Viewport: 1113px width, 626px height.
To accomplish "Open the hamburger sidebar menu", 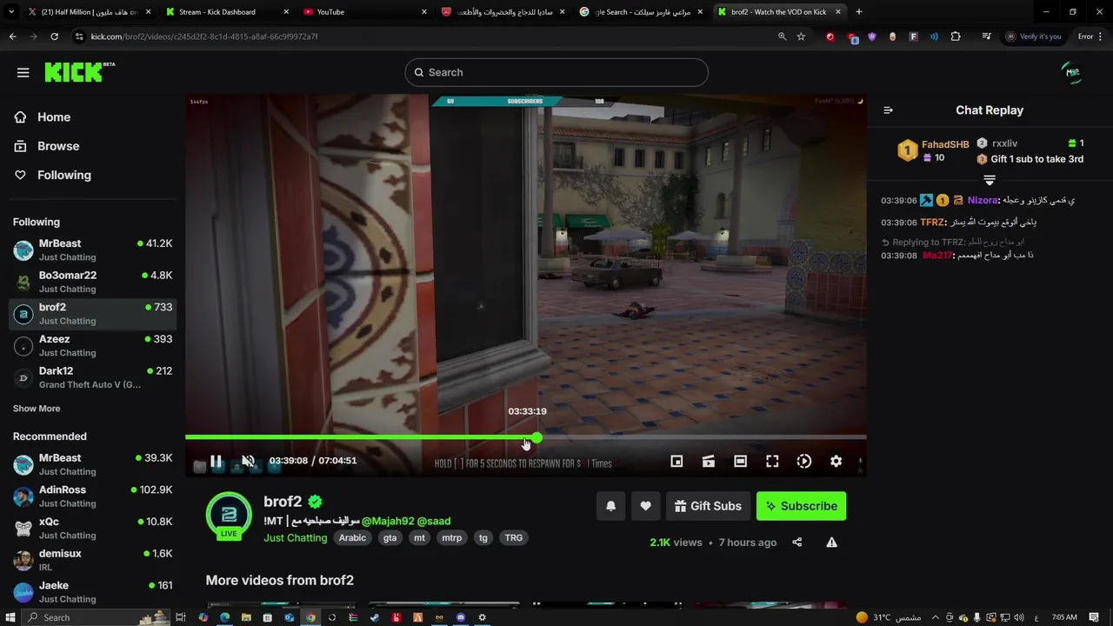I will coord(23,72).
